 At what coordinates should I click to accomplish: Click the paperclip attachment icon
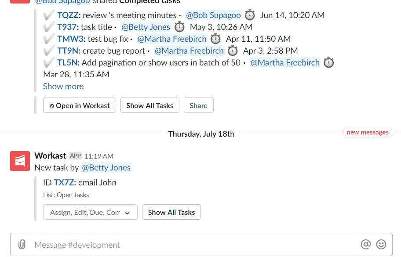click(22, 244)
